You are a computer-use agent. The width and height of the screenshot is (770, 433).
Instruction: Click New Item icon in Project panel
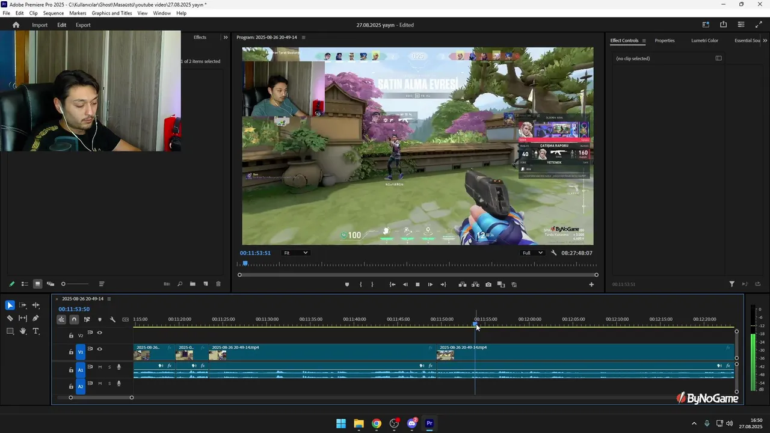[206, 284]
